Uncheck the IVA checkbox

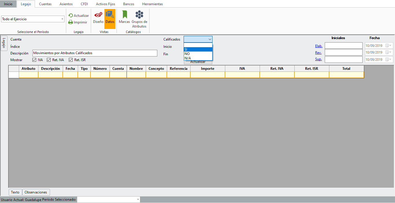34,60
